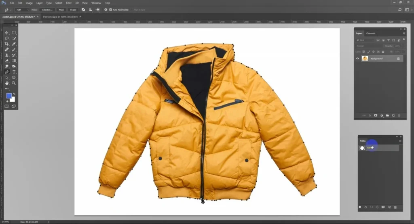Image resolution: width=414 pixels, height=224 pixels.
Task: Toggle lock image pixels brush icon
Action: click(x=369, y=52)
